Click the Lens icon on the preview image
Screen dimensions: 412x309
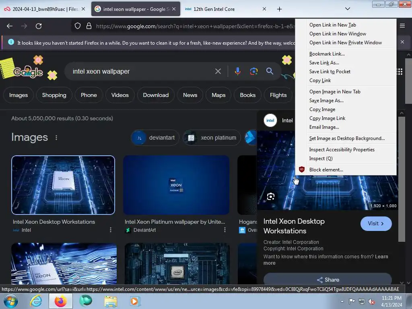271,196
